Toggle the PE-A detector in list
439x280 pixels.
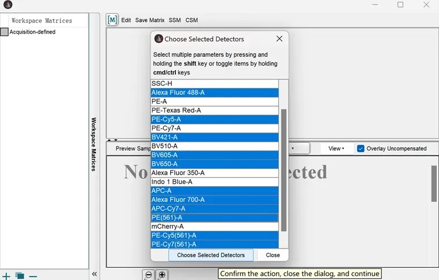click(214, 101)
